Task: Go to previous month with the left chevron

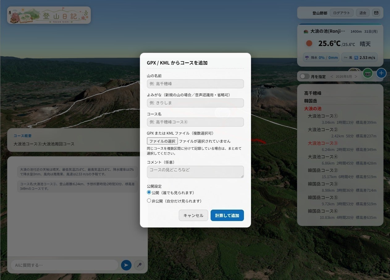Action: (x=332, y=76)
